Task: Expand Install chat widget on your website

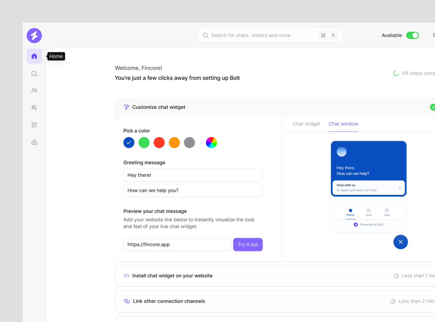Action: coord(275,276)
